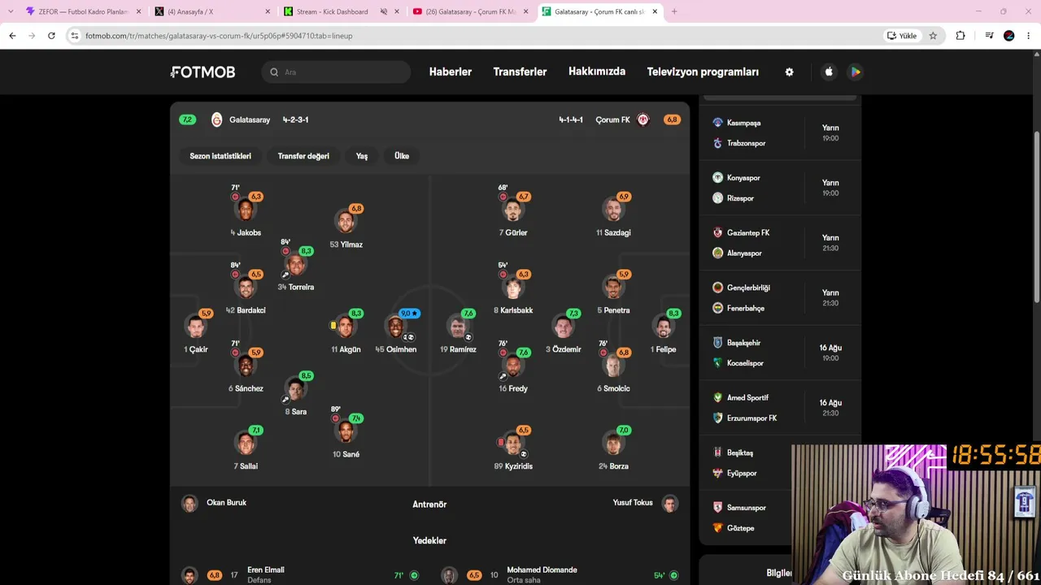Open substitute Eren Elmali's profile
The image size is (1041, 585).
(x=265, y=570)
